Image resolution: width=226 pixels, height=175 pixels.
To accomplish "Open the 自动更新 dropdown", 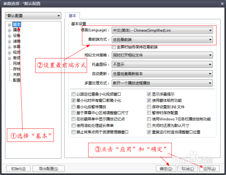I will [162, 74].
